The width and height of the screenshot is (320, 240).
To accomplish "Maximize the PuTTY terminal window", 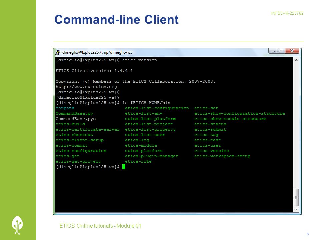I will pyautogui.click(x=281, y=51).
